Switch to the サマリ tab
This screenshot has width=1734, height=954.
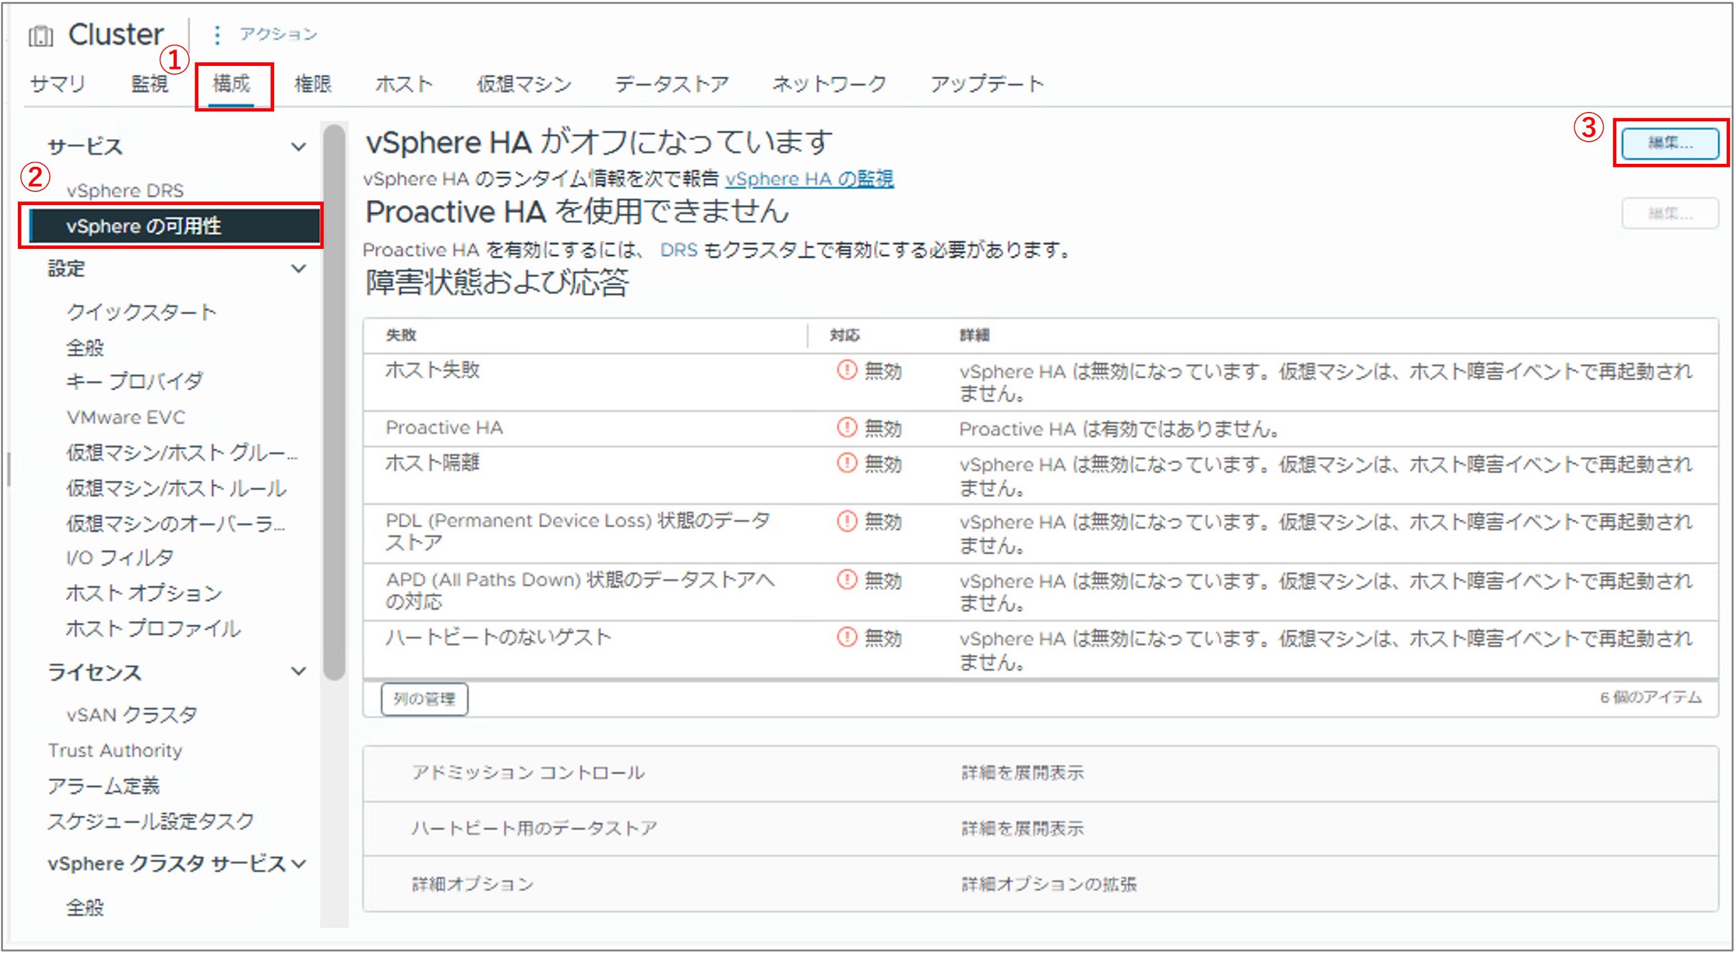click(58, 84)
